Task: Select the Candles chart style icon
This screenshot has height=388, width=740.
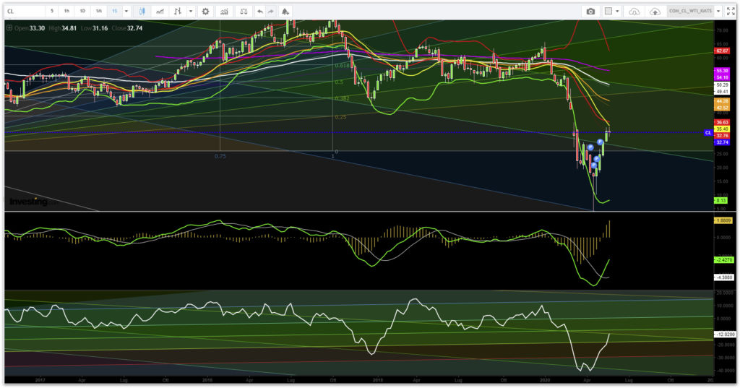Action: coord(142,12)
